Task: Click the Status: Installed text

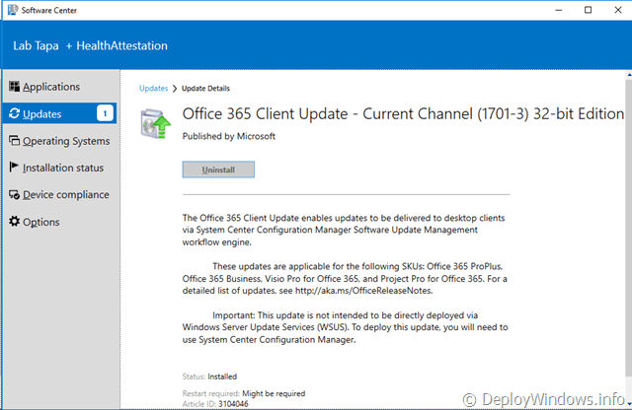Action: pos(209,376)
